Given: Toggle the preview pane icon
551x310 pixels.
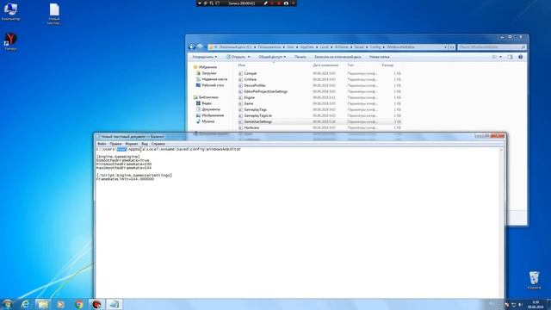Looking at the screenshot, I should (510, 57).
